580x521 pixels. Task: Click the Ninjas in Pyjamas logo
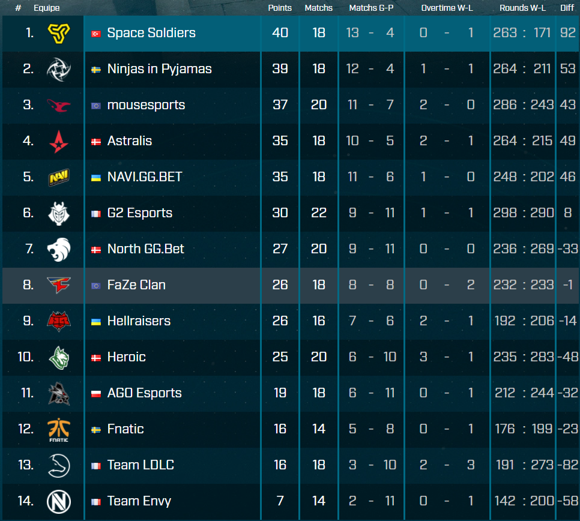click(x=59, y=69)
